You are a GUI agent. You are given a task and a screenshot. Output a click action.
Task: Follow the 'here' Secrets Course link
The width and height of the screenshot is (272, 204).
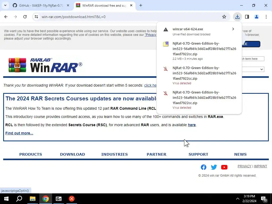coord(192,125)
